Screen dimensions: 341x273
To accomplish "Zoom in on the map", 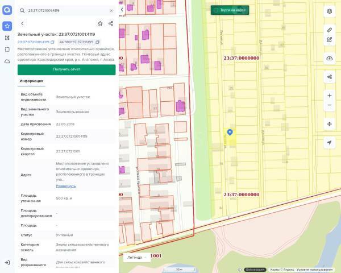I will click(330, 96).
